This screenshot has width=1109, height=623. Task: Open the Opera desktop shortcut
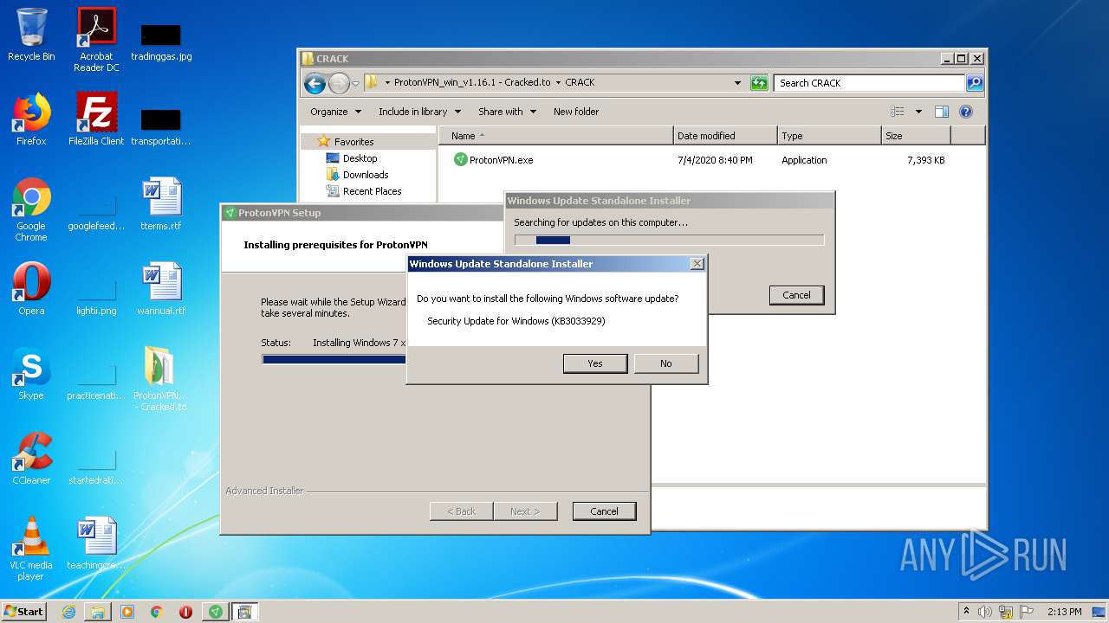point(31,288)
